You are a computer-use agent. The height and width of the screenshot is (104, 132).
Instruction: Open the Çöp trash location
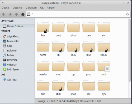coord(17,46)
